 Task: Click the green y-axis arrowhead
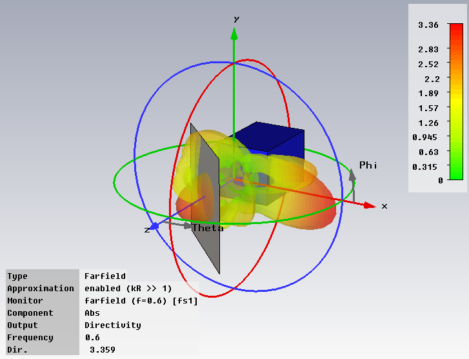click(x=234, y=34)
